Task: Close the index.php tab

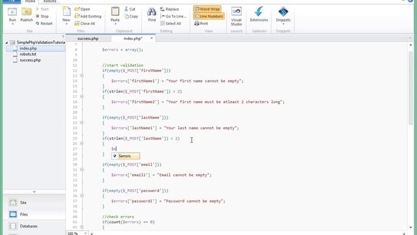Action: [152, 38]
